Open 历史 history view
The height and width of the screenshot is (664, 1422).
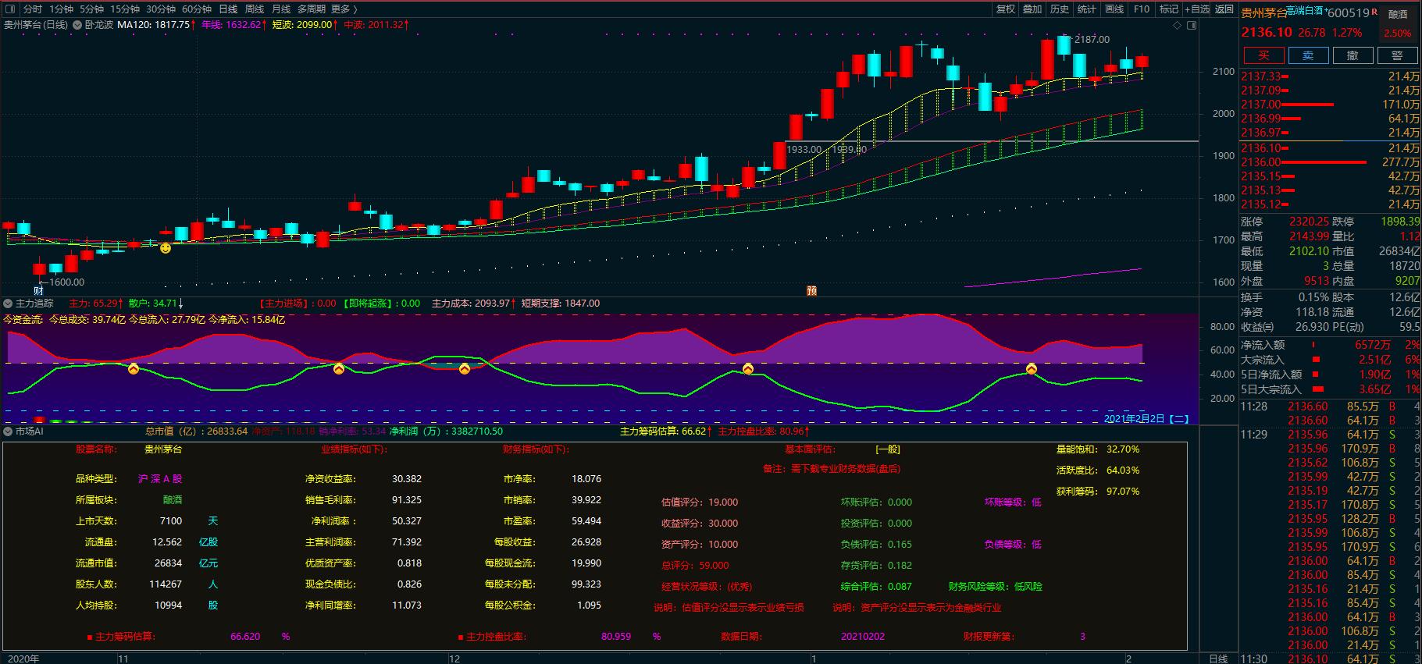(x=1060, y=9)
